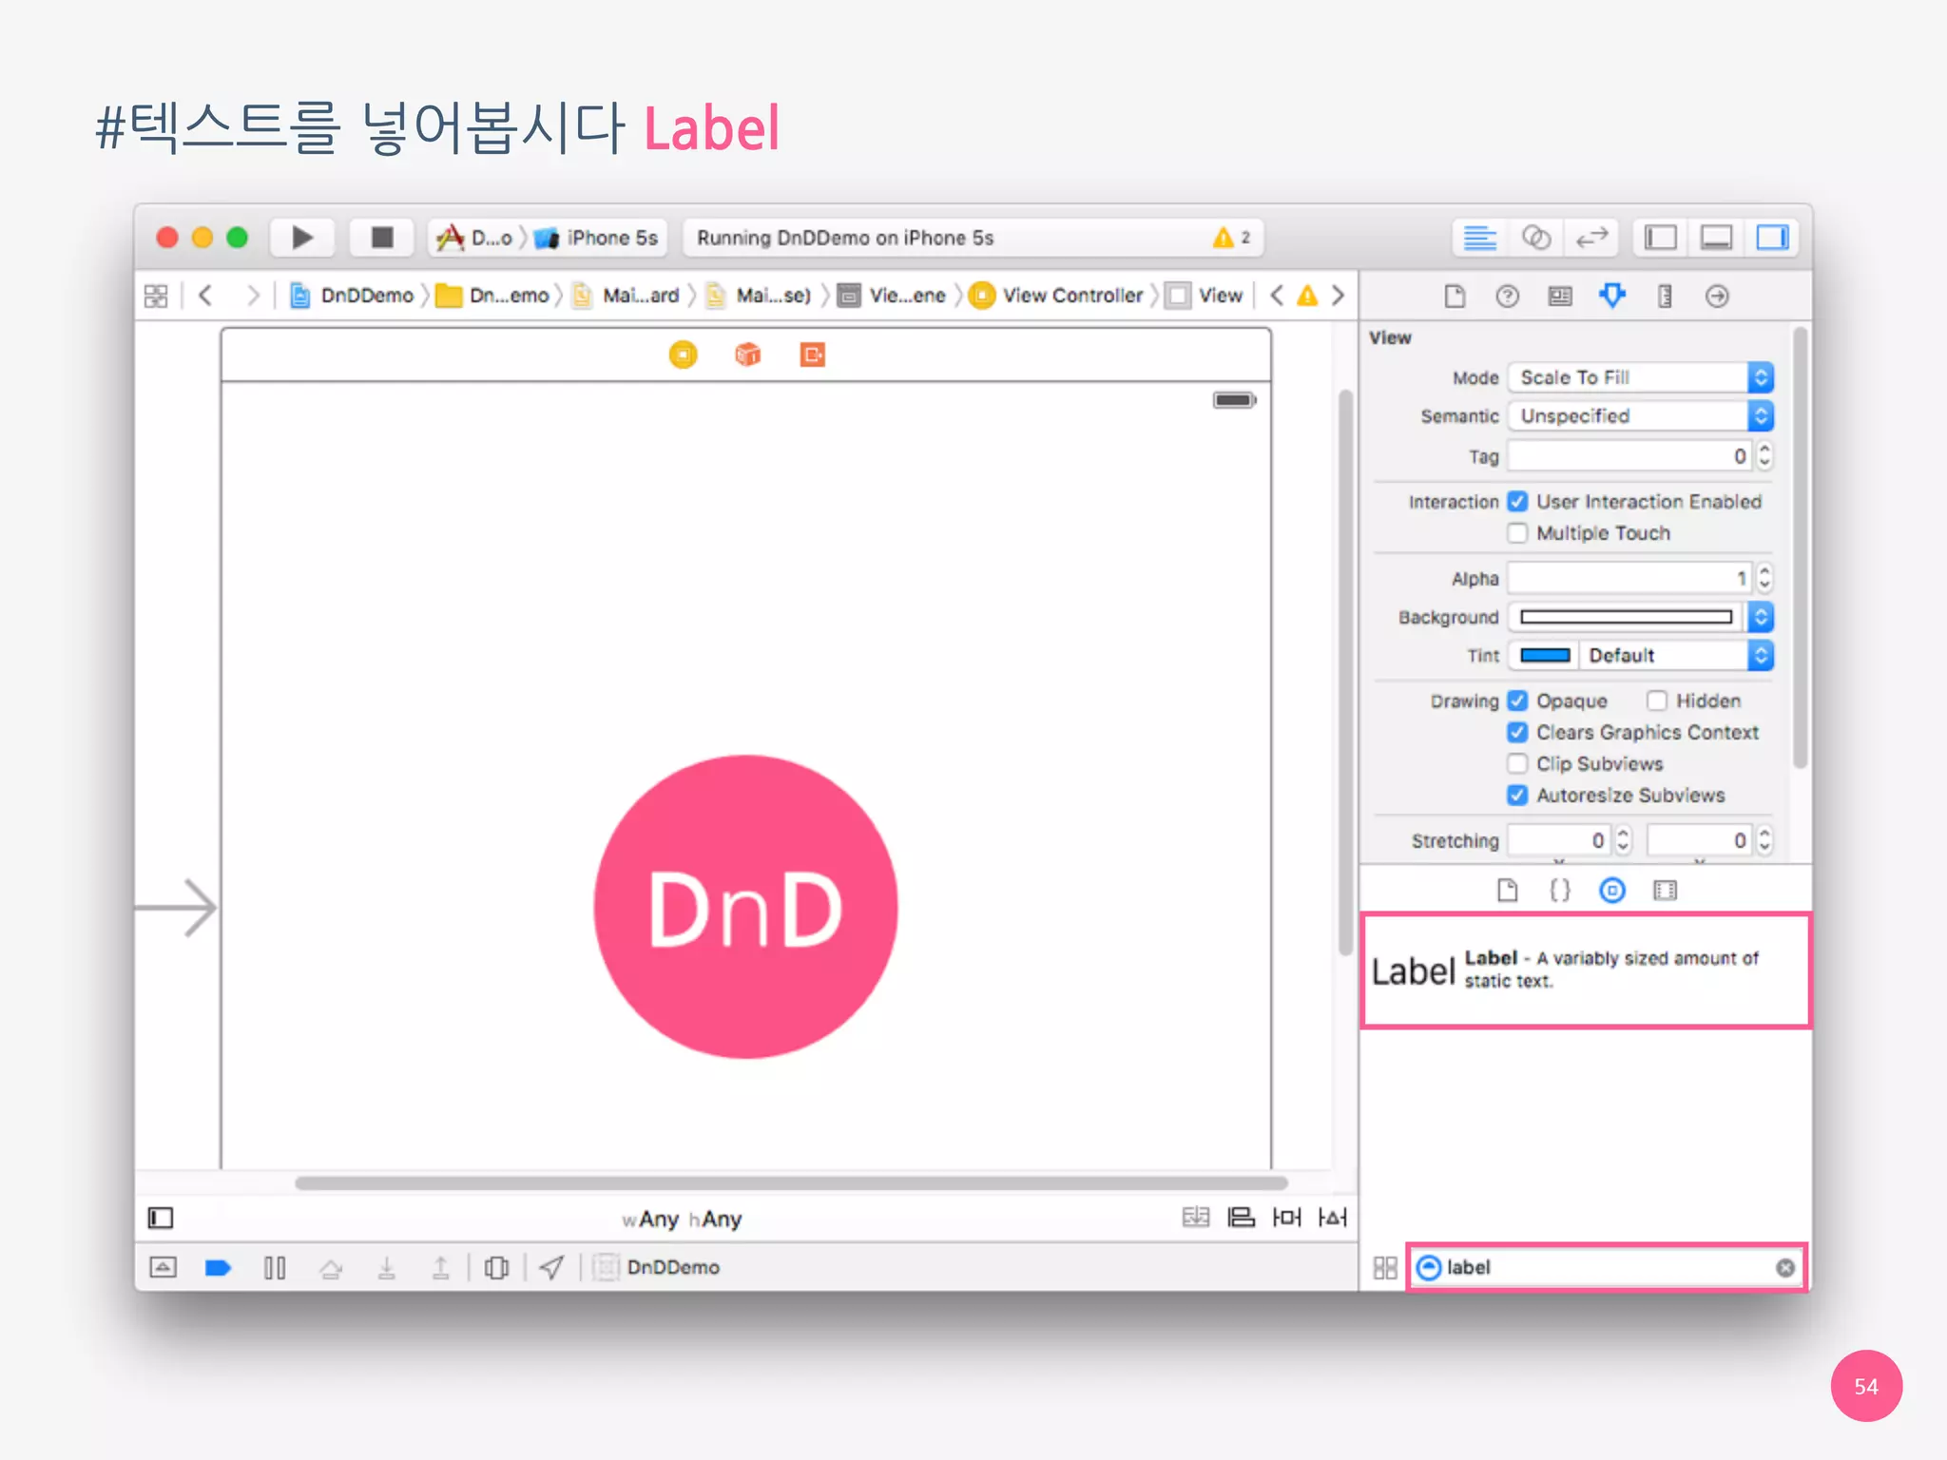Click the Stack auto layout button
Screen dimensions: 1947x1460
(1196, 1218)
